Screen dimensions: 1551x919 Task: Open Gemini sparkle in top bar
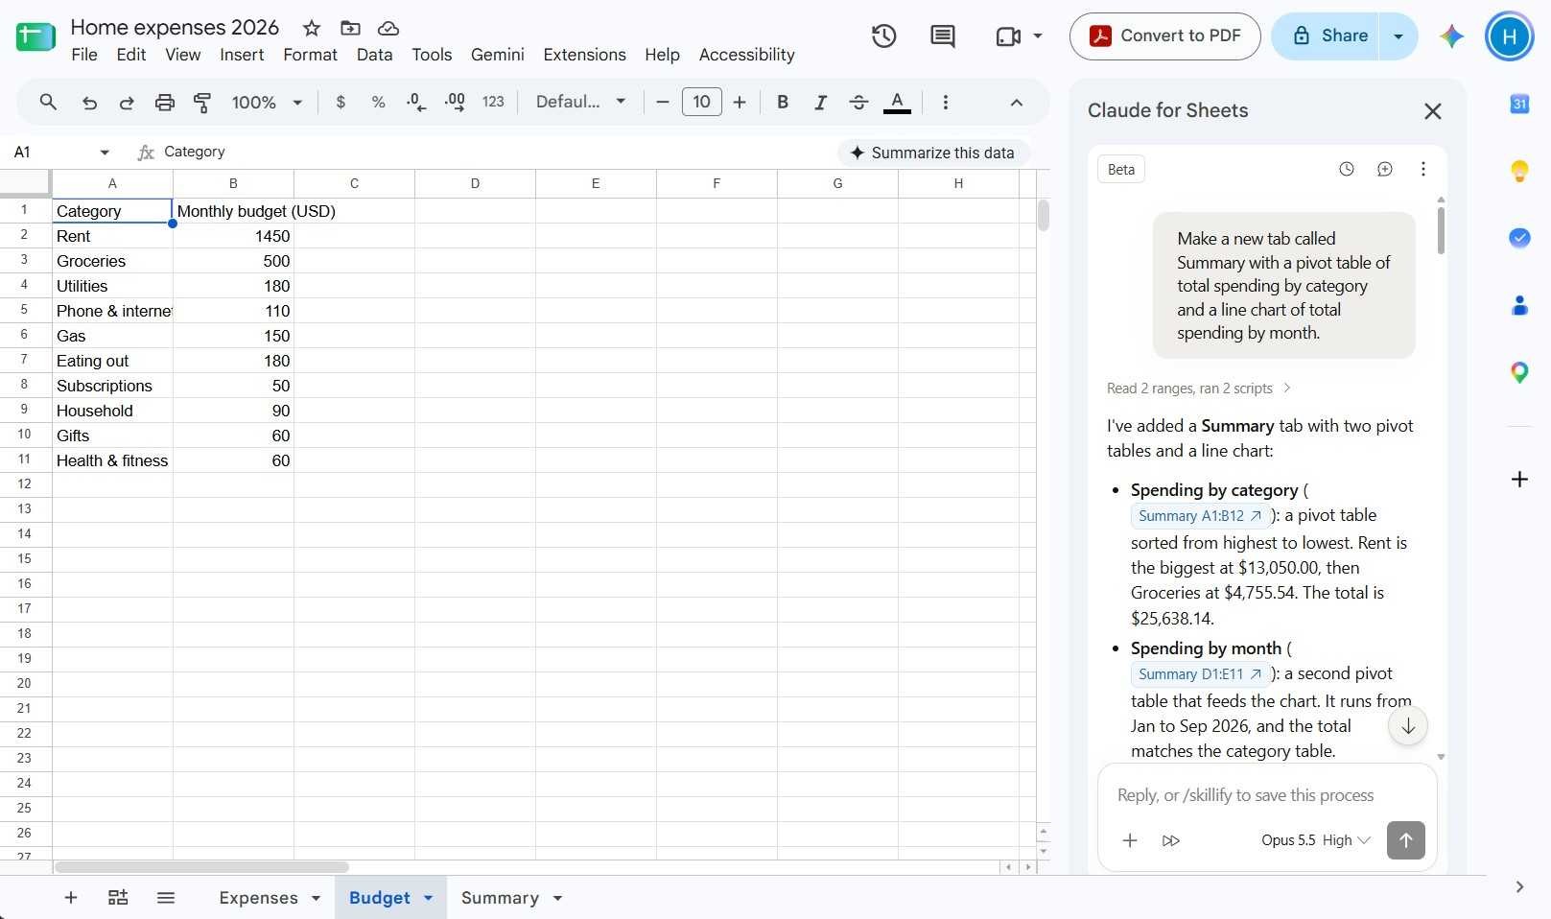click(1451, 36)
